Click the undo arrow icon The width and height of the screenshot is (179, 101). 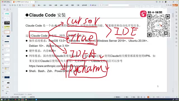pyautogui.click(x=22, y=5)
